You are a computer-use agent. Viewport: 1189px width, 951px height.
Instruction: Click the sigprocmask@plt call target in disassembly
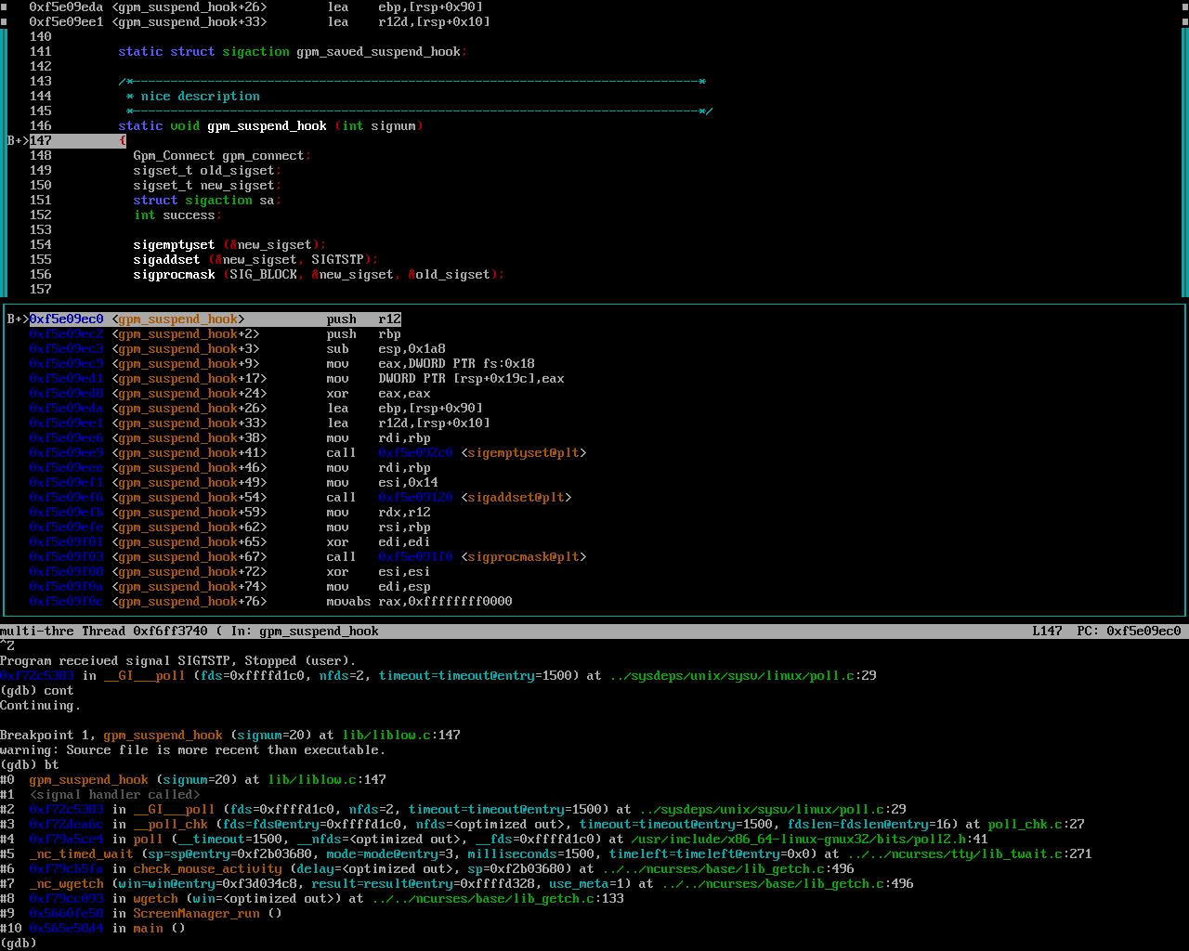click(523, 557)
